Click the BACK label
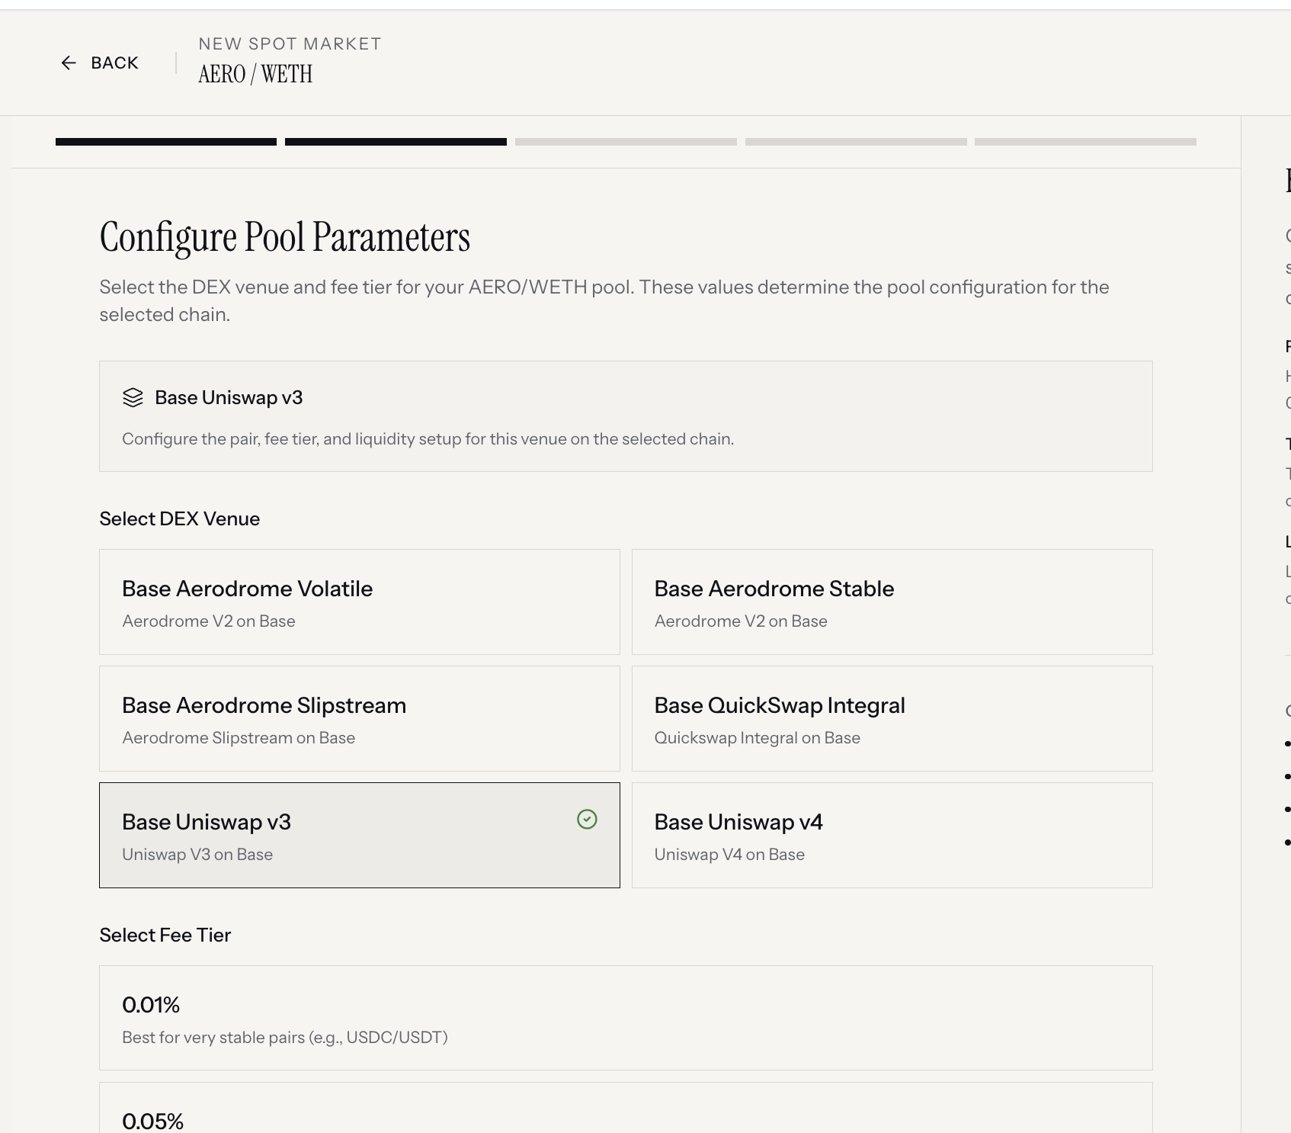This screenshot has width=1291, height=1133. point(115,63)
